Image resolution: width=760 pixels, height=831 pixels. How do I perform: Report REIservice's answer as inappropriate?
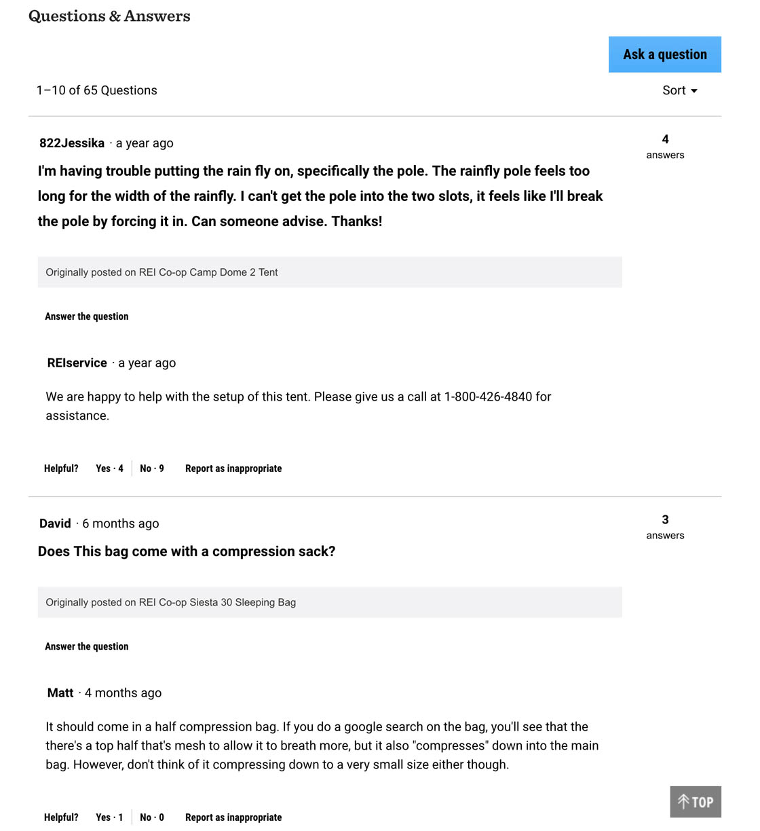point(233,468)
